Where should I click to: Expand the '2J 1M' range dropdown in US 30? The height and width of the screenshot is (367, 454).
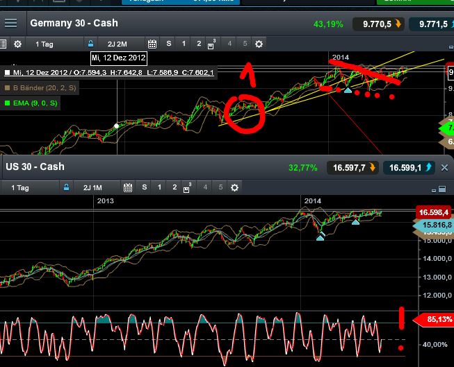pos(97,187)
